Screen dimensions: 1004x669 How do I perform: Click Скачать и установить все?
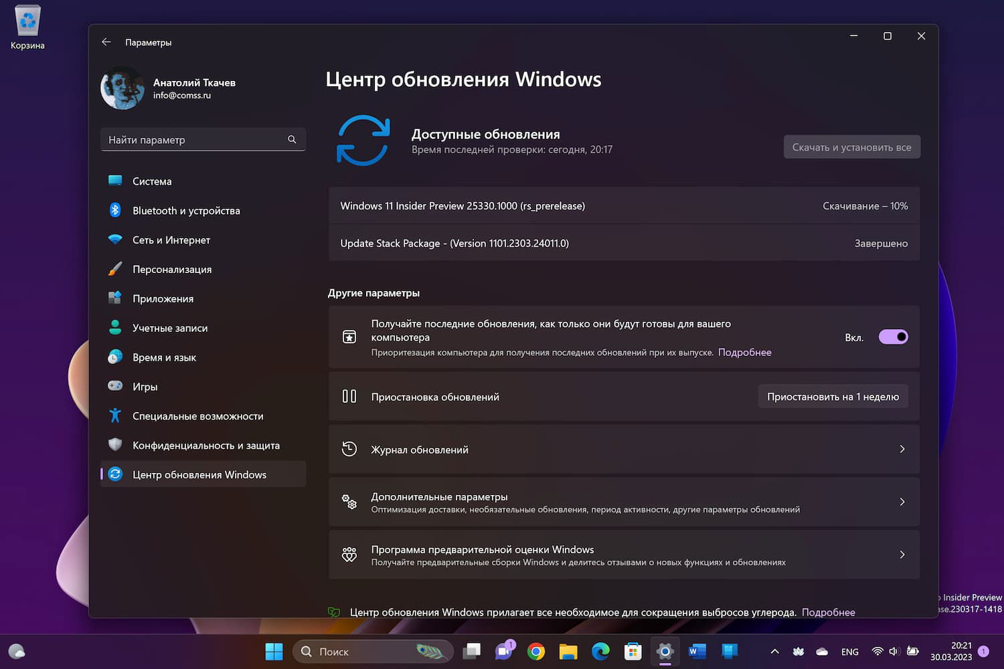tap(851, 147)
